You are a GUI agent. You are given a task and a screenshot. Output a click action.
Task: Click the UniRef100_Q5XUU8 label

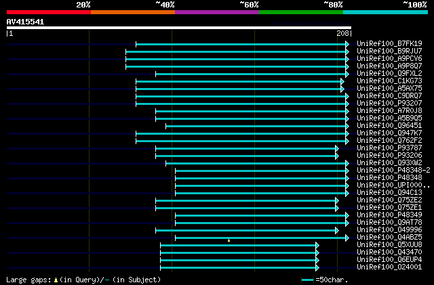(x=389, y=245)
